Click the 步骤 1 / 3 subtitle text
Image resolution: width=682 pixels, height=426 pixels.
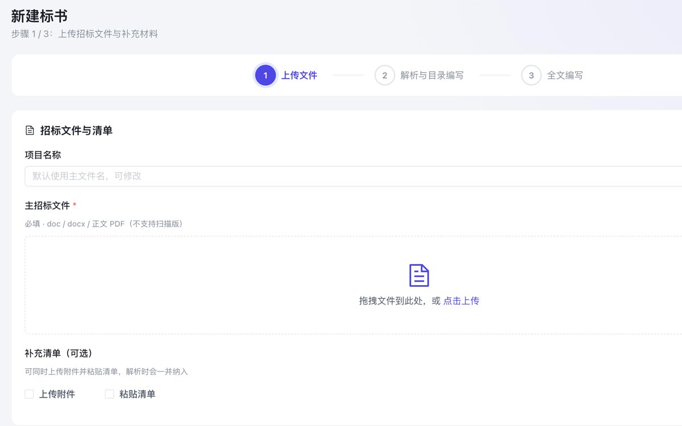click(x=85, y=34)
